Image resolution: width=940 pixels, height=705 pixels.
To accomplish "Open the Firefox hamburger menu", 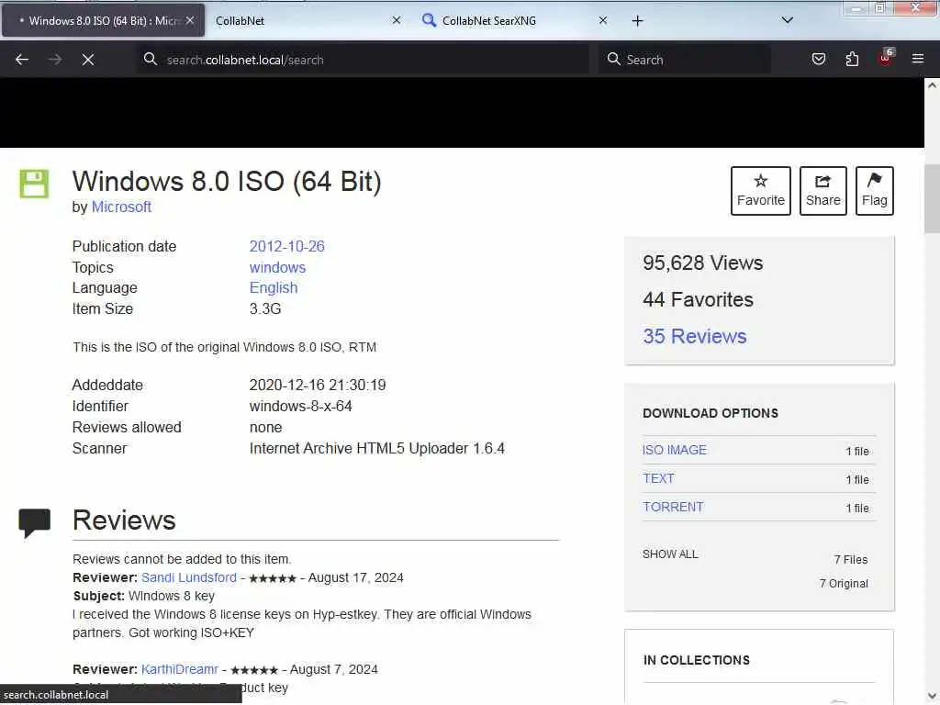I will click(x=917, y=59).
